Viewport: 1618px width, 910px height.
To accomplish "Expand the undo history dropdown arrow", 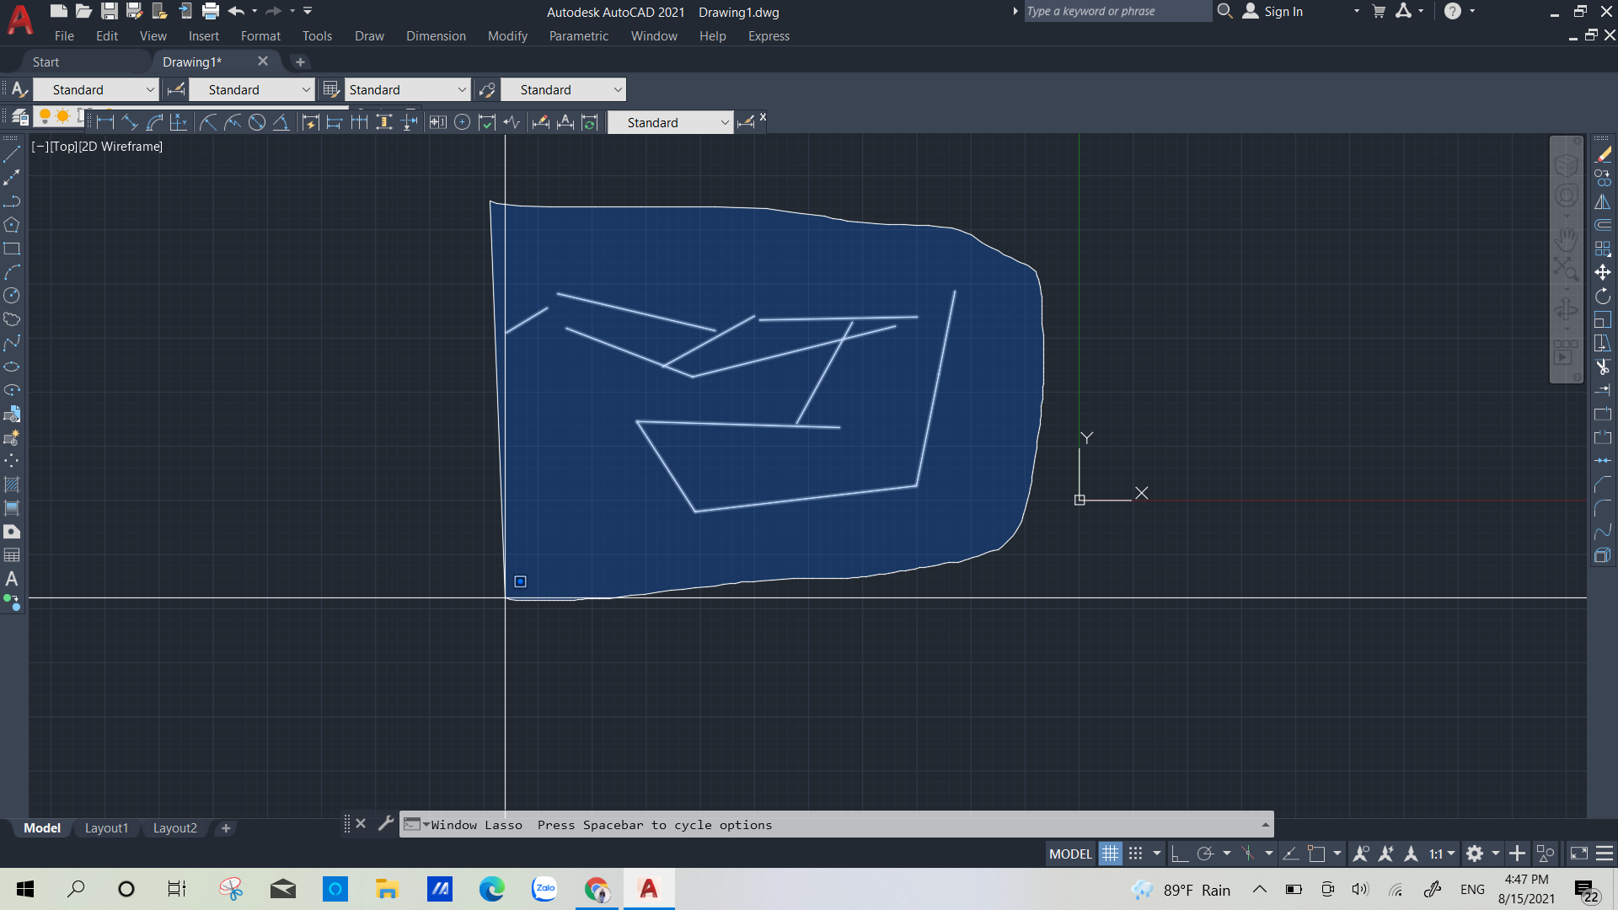I will tap(254, 11).
